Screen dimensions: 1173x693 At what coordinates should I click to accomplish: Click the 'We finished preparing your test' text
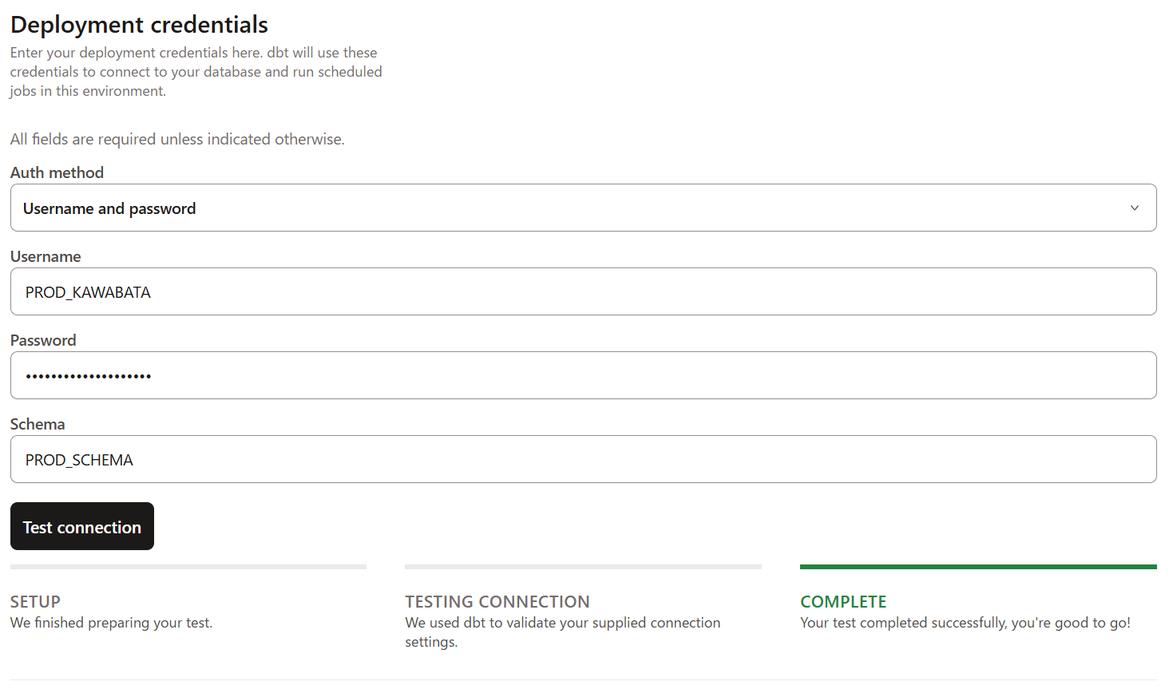(x=112, y=623)
